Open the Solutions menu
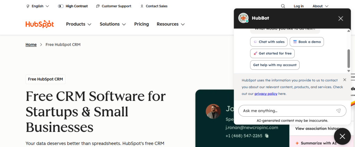 coord(113,24)
